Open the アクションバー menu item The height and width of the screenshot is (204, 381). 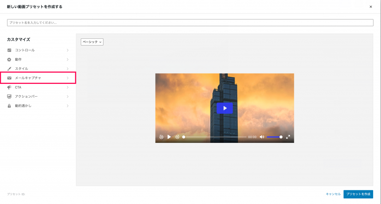[38, 96]
